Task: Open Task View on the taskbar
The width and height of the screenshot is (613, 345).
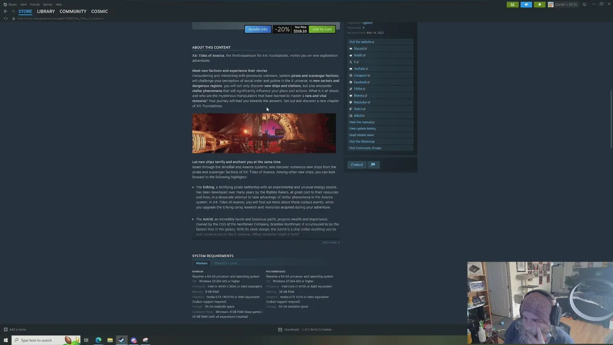Action: 86,340
